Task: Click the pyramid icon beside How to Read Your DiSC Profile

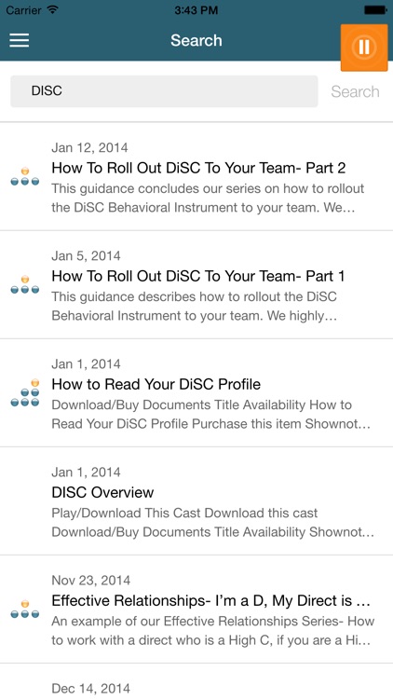Action: (x=25, y=392)
